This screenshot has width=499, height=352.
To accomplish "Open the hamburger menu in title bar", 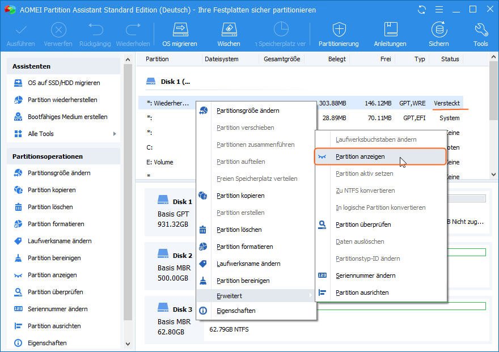I will [439, 10].
